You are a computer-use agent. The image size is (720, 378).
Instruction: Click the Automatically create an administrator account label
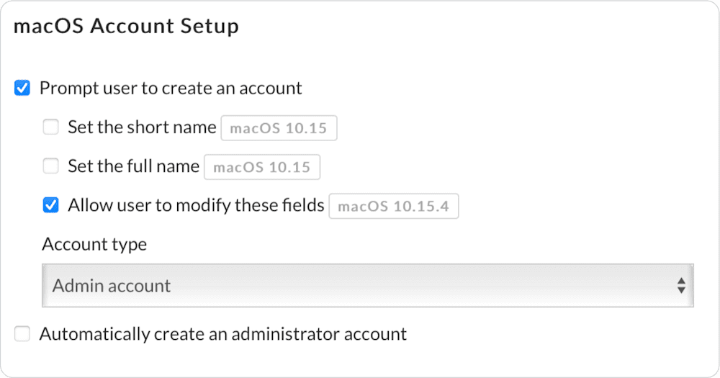[223, 334]
